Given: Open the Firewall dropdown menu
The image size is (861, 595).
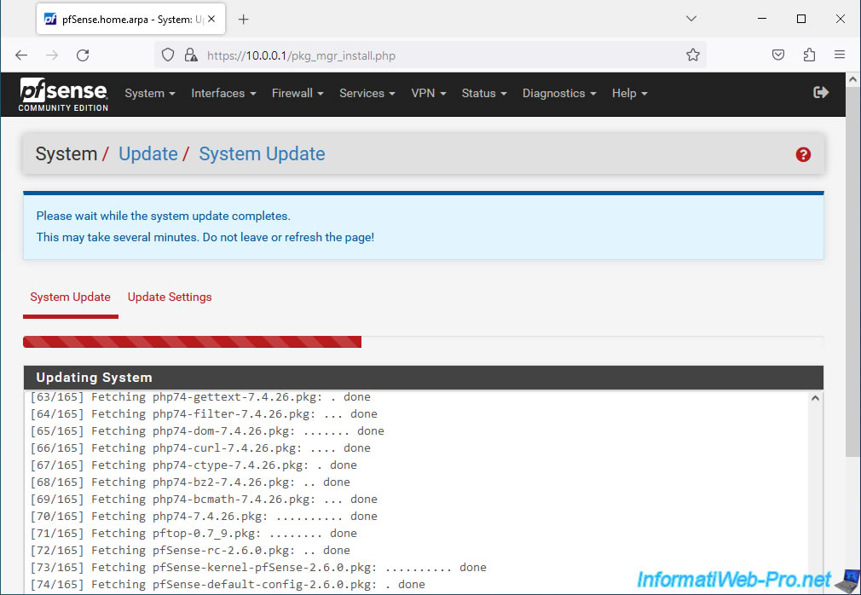Looking at the screenshot, I should pyautogui.click(x=298, y=93).
